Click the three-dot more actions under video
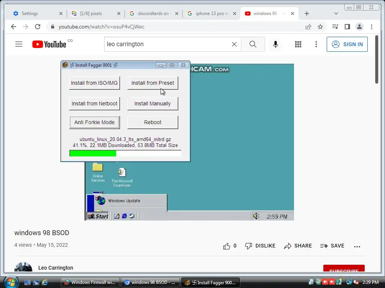Image resolution: width=385 pixels, height=288 pixels. point(357,247)
